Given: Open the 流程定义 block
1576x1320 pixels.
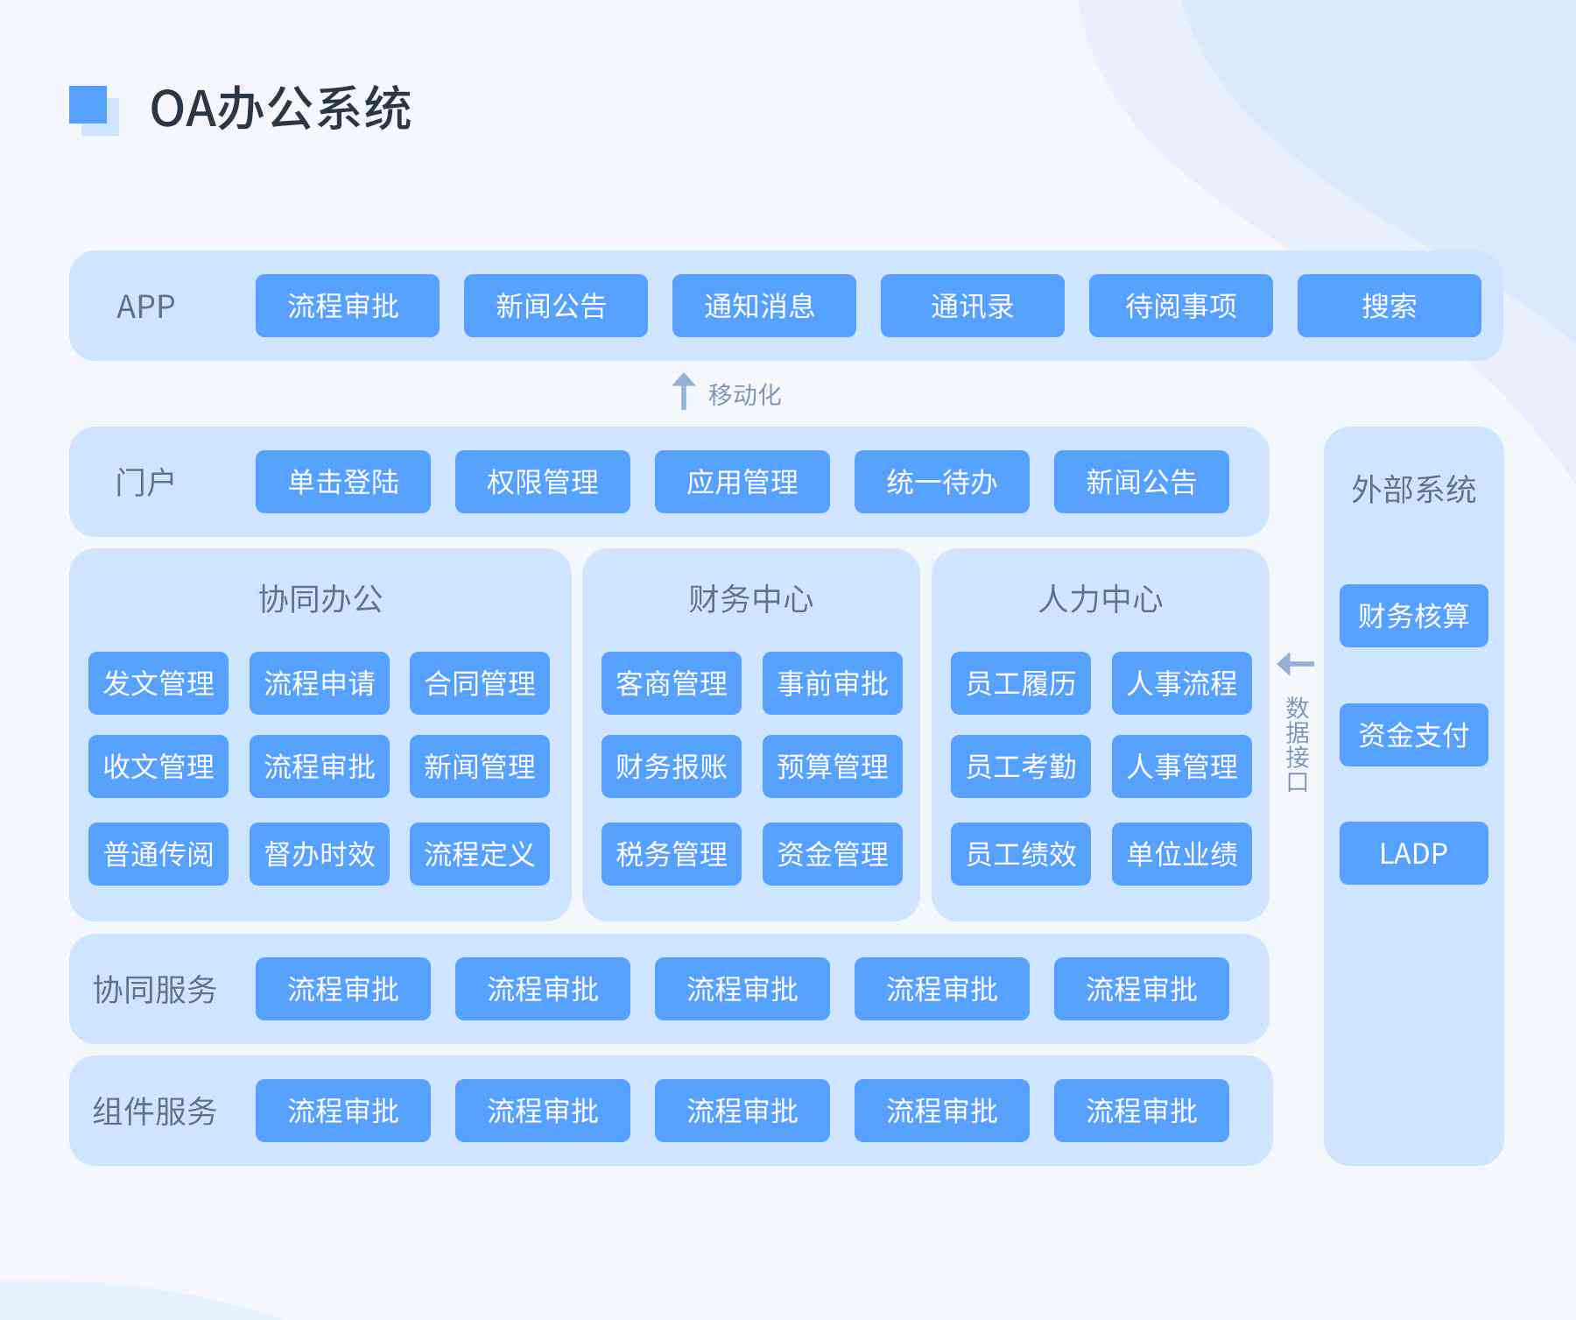Looking at the screenshot, I should (x=480, y=854).
